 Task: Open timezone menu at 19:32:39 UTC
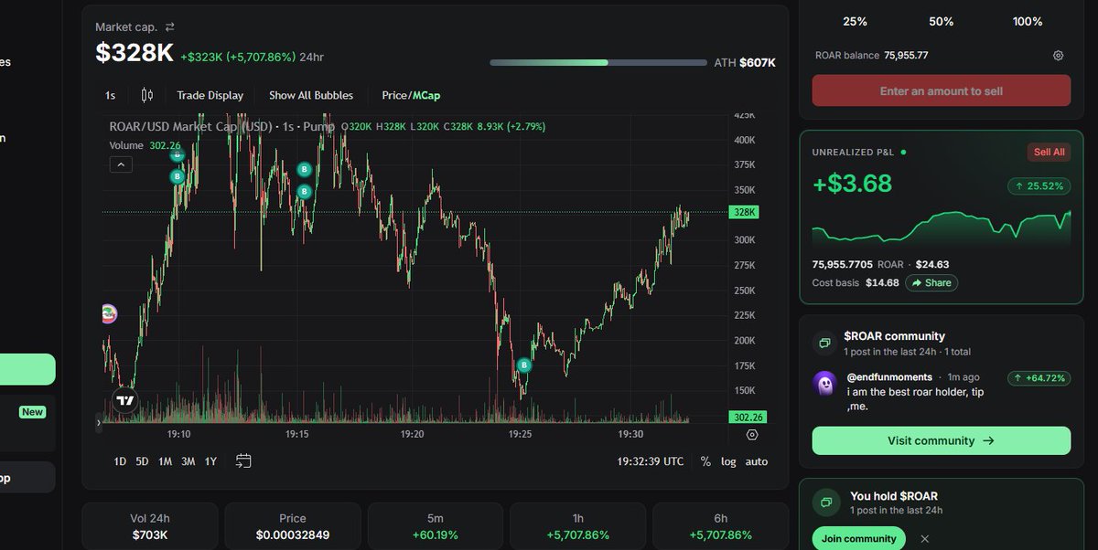(x=651, y=461)
